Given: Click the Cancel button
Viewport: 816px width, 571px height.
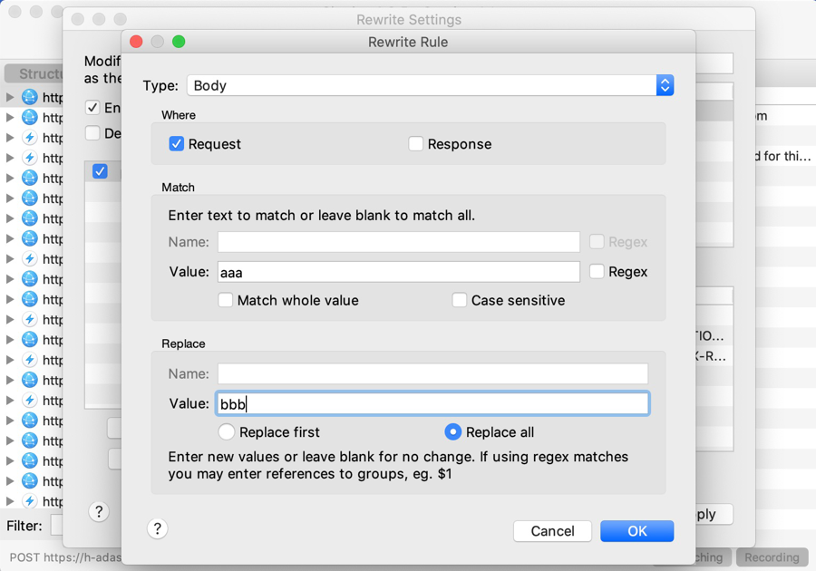Looking at the screenshot, I should [552, 531].
